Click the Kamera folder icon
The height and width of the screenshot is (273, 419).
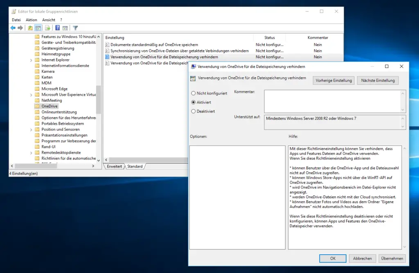click(x=37, y=71)
